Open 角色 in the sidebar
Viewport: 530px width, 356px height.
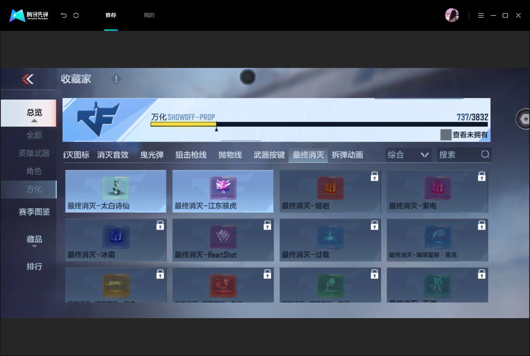(34, 171)
